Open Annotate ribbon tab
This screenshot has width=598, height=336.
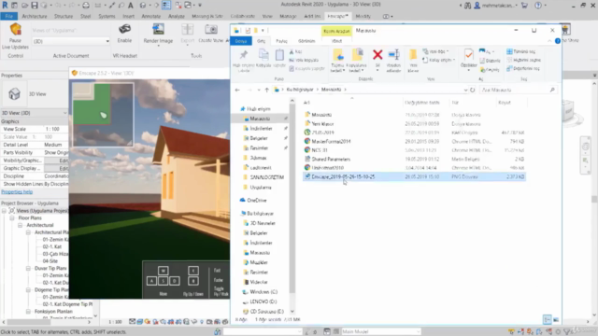151,17
